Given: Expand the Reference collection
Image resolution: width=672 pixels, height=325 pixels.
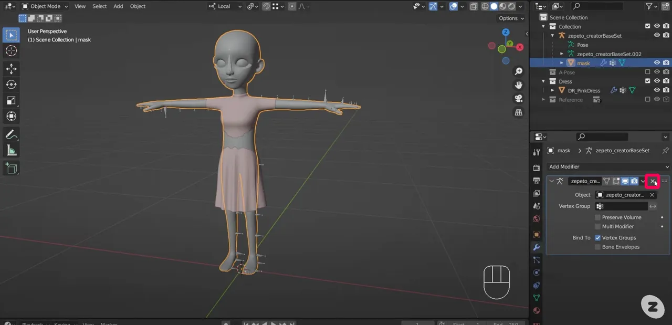Looking at the screenshot, I should tap(544, 100).
